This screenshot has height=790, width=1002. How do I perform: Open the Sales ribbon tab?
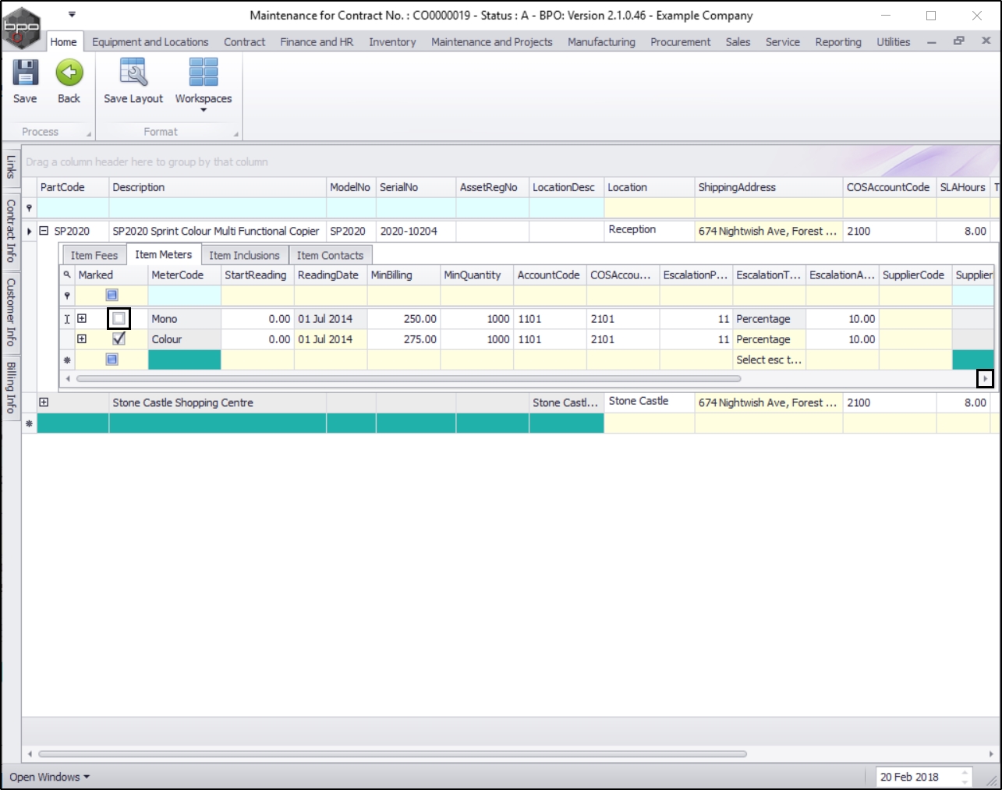coord(738,42)
